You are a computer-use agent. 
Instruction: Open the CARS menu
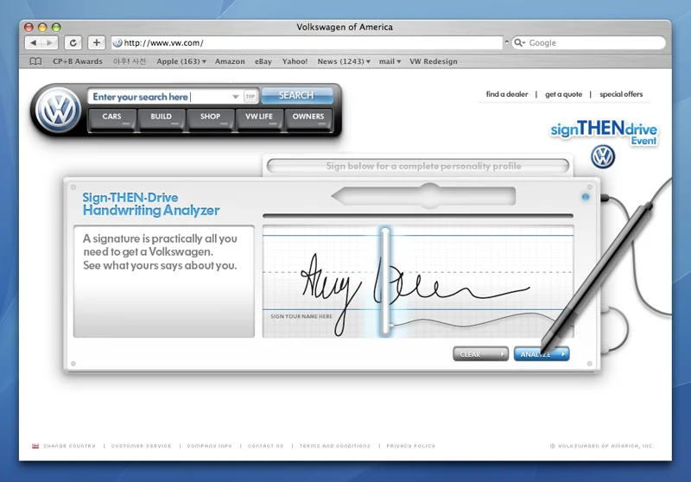[112, 119]
